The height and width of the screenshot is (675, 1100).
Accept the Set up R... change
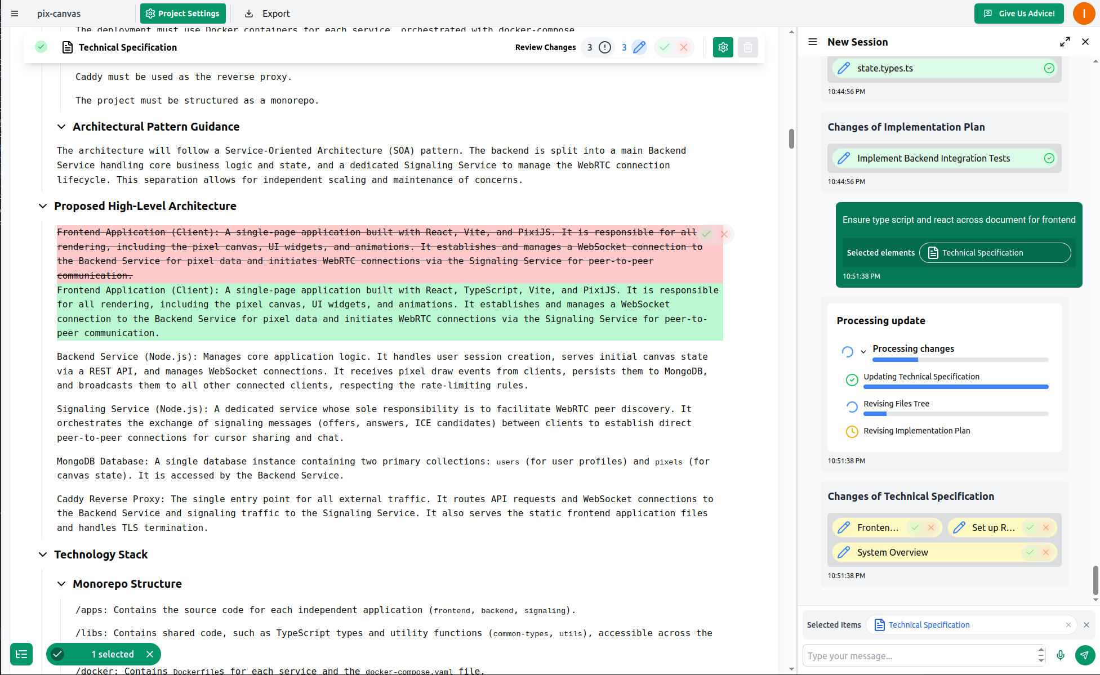click(x=1030, y=528)
